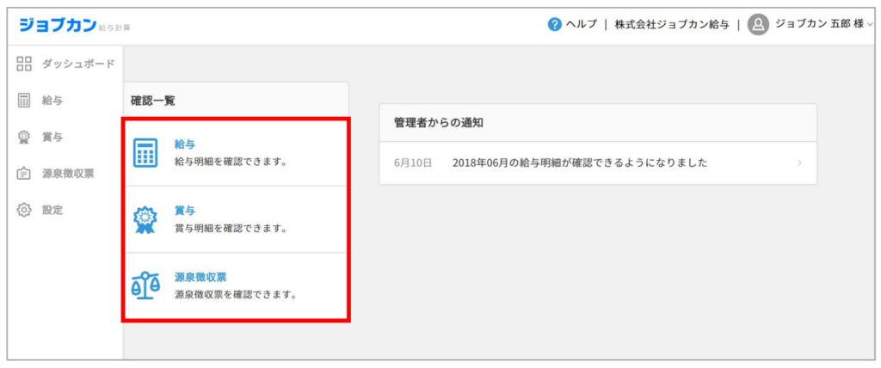The image size is (881, 368).
Task: Open the blue 給与 link in 確認一覧
Action: point(185,144)
